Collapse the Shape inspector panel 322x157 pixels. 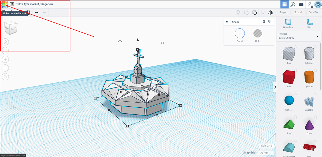coord(227,22)
